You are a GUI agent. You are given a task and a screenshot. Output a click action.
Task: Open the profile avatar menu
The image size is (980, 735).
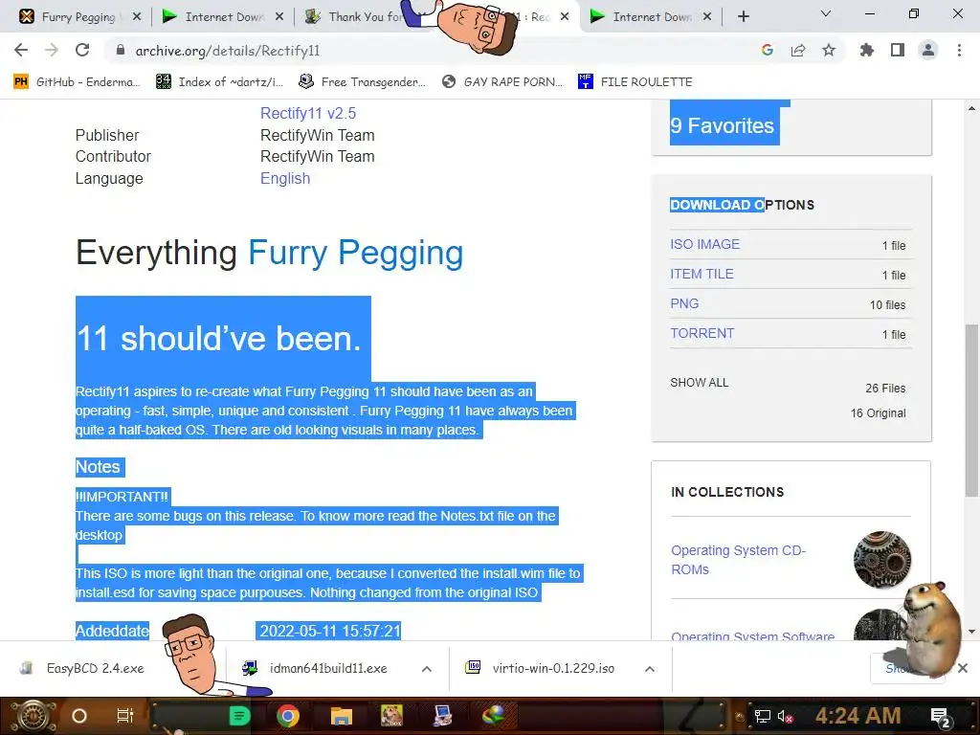coord(928,50)
